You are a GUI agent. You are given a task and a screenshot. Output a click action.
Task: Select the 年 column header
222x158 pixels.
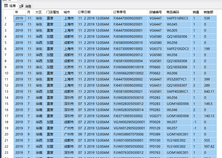click(20, 12)
